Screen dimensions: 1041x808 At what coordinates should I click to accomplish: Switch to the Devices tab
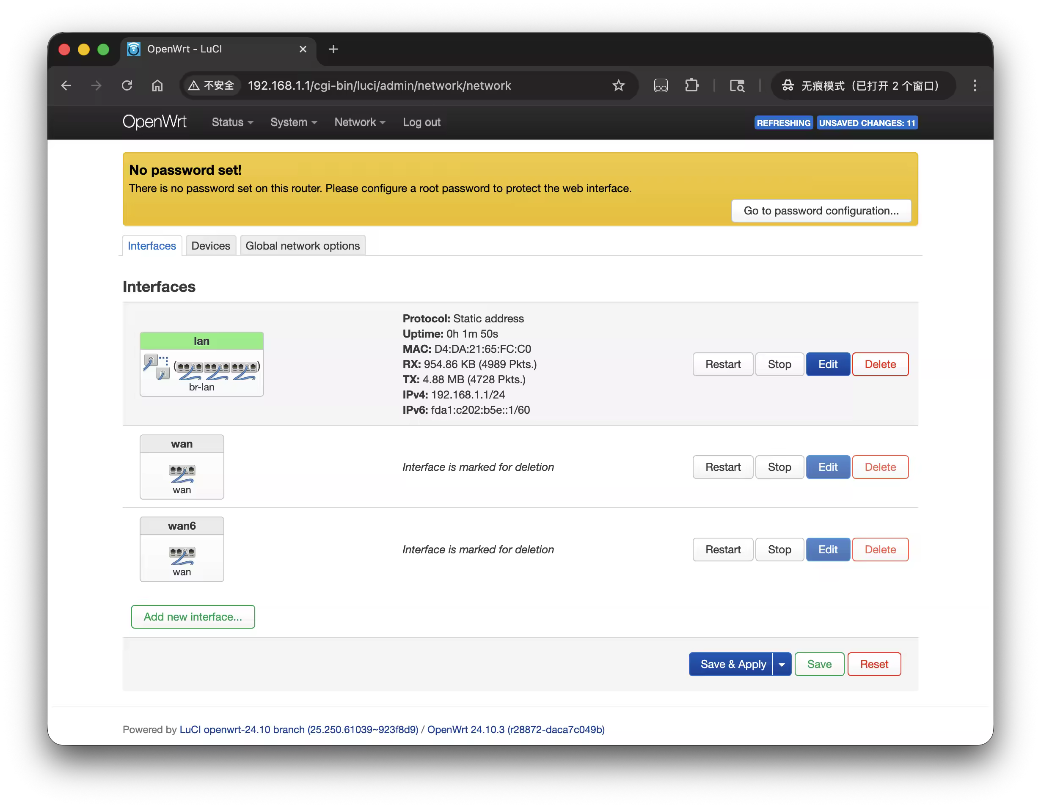click(211, 246)
